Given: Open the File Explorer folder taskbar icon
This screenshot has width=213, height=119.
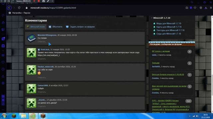Looking at the screenshot, I should pos(24,116).
